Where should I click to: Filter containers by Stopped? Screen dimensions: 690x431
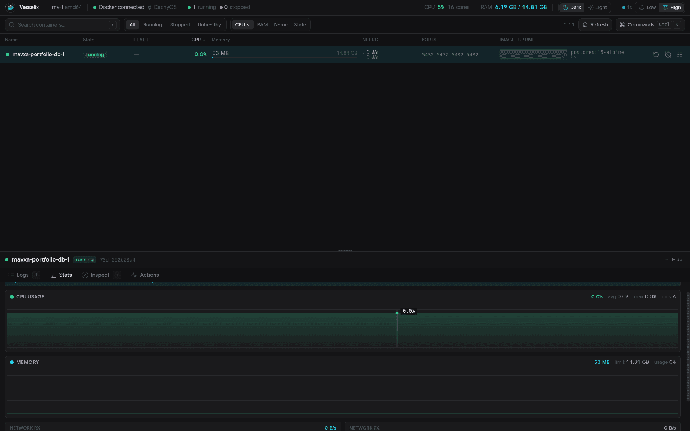pos(180,25)
